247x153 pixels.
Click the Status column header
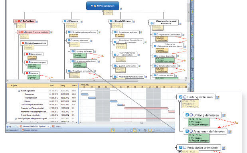pos(74,85)
